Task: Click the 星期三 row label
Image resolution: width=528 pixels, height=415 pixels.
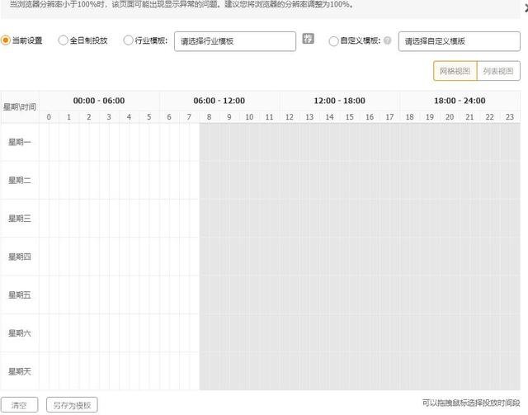Action: [20, 219]
